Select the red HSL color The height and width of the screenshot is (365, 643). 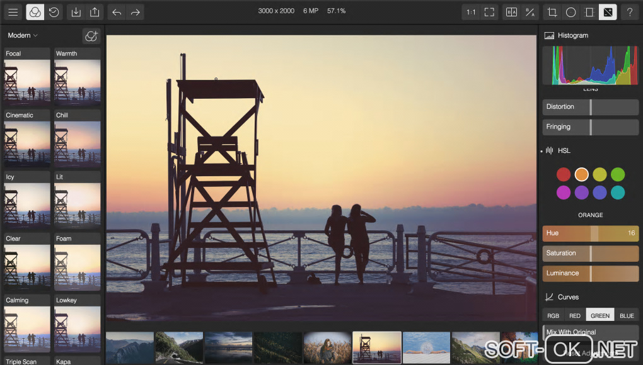point(564,174)
